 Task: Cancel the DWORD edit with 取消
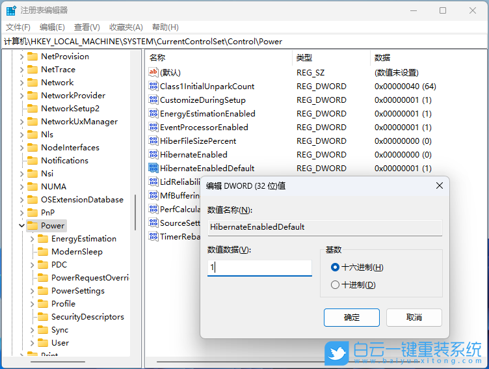pos(414,318)
